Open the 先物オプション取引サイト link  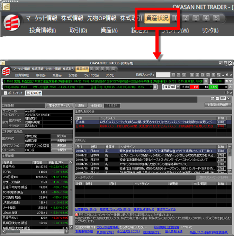115,209
